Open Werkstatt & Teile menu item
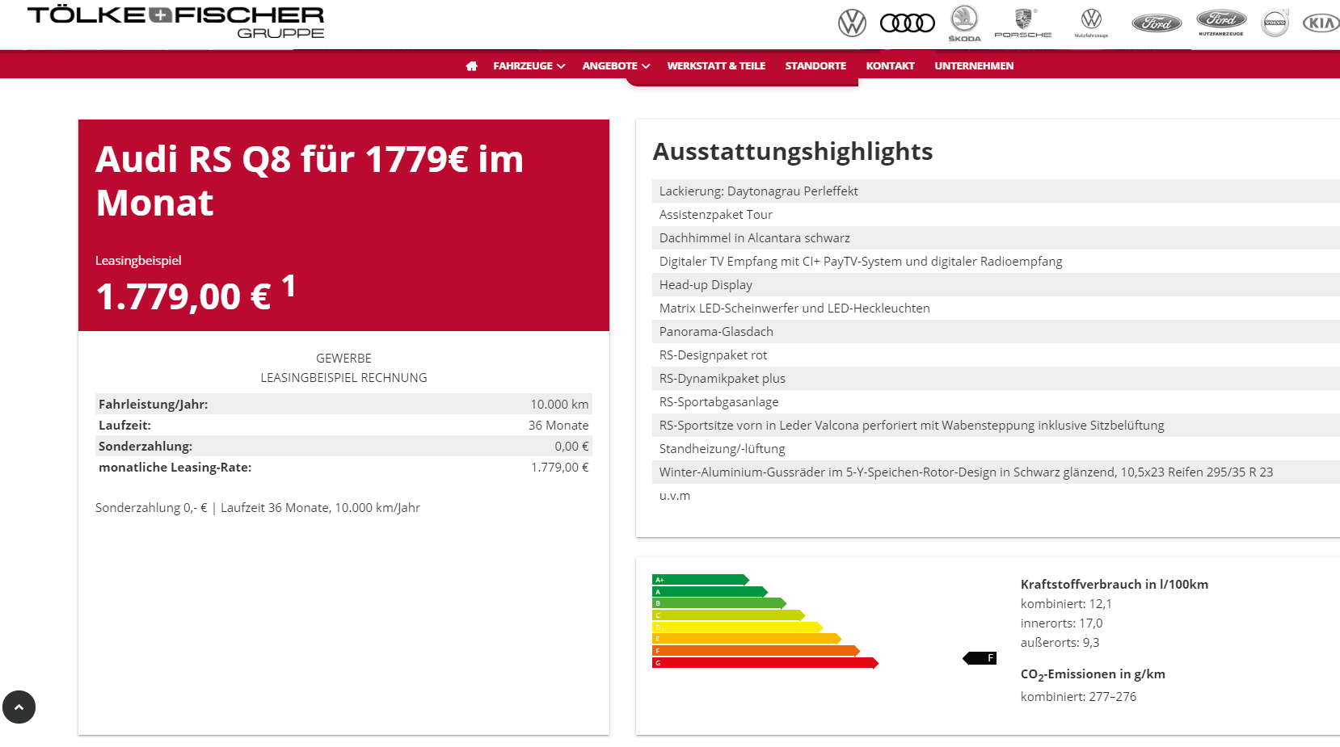This screenshot has width=1340, height=747. [x=716, y=66]
